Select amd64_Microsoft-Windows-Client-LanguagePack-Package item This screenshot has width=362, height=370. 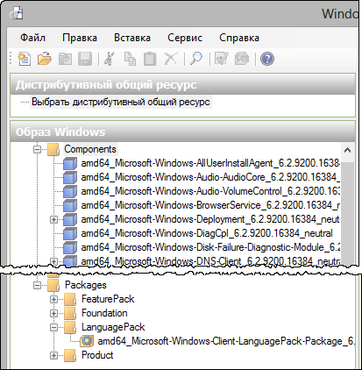(x=226, y=341)
